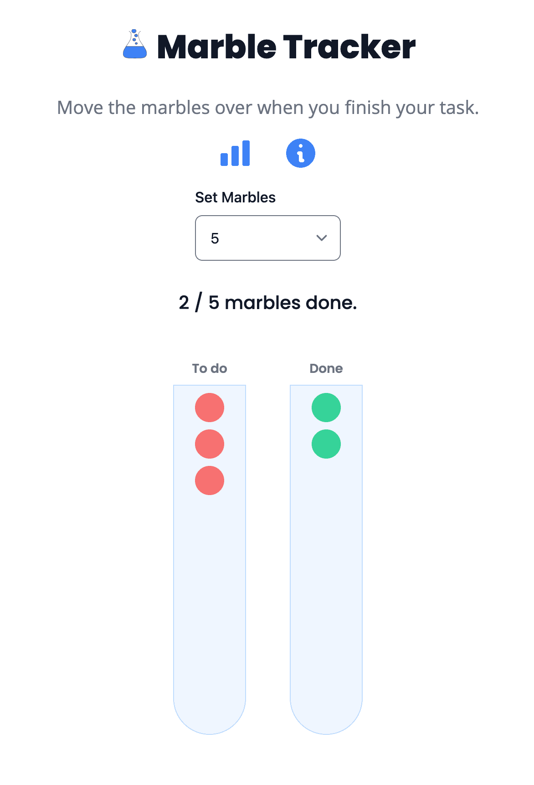The height and width of the screenshot is (785, 534).
Task: Click the 'To do' column heading
Action: click(x=210, y=368)
